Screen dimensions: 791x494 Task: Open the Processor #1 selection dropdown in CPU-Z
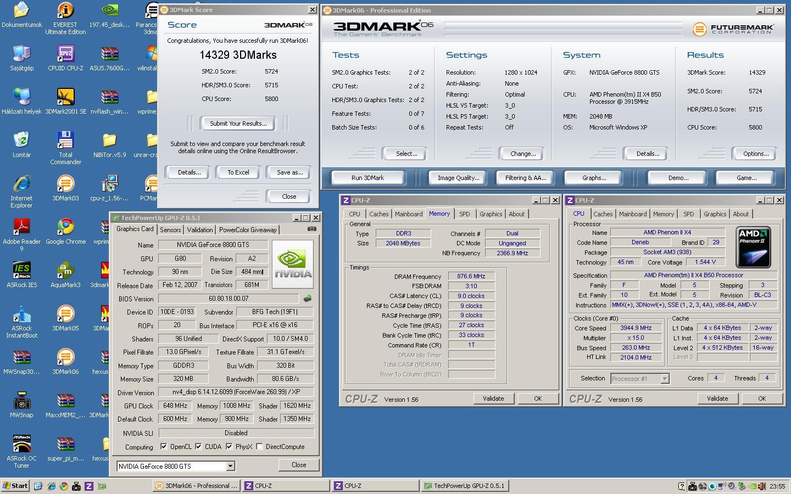665,378
